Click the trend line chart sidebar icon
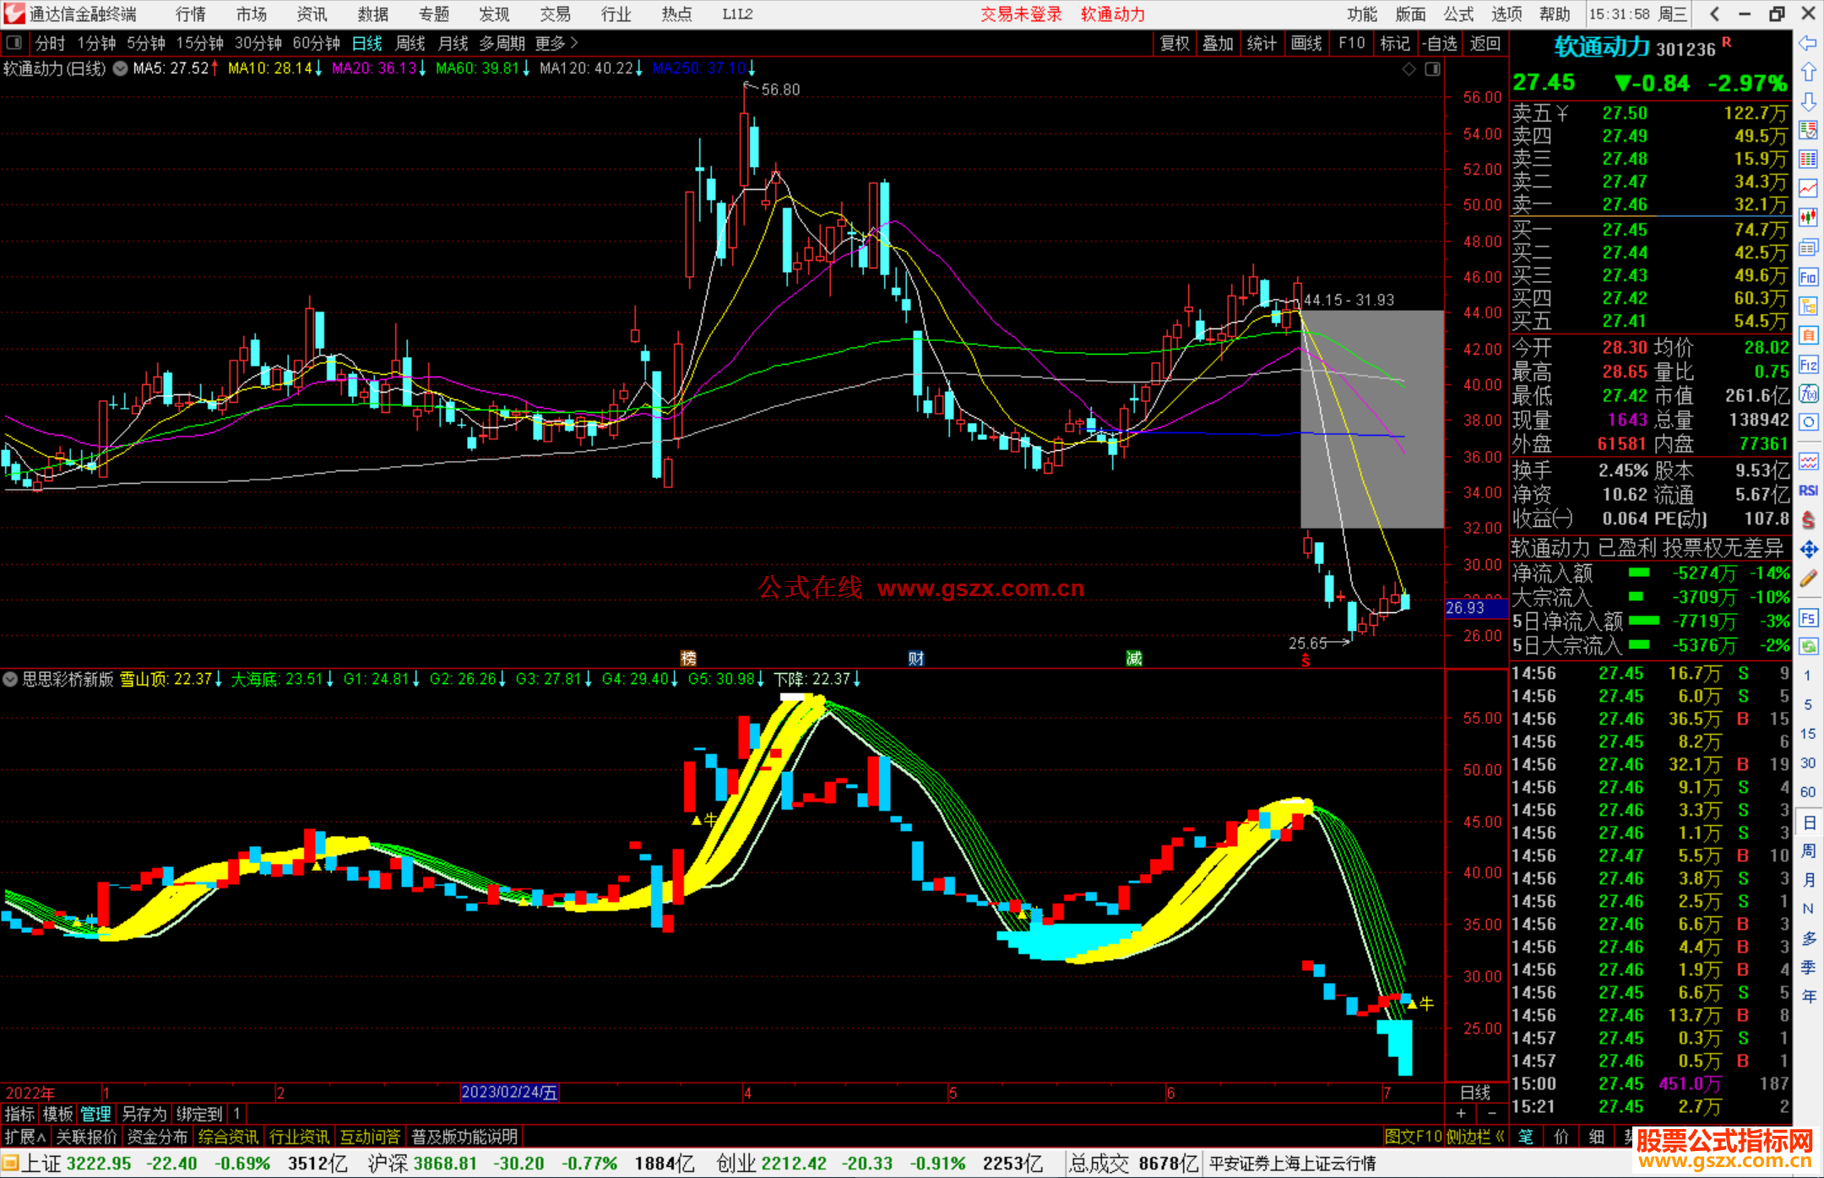This screenshot has width=1824, height=1178. click(x=1808, y=188)
